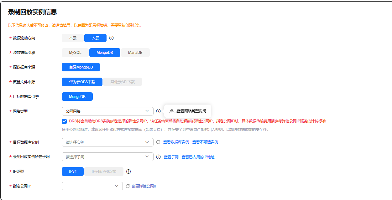Expand the 请选择子网 subnet dropdown

(107, 157)
